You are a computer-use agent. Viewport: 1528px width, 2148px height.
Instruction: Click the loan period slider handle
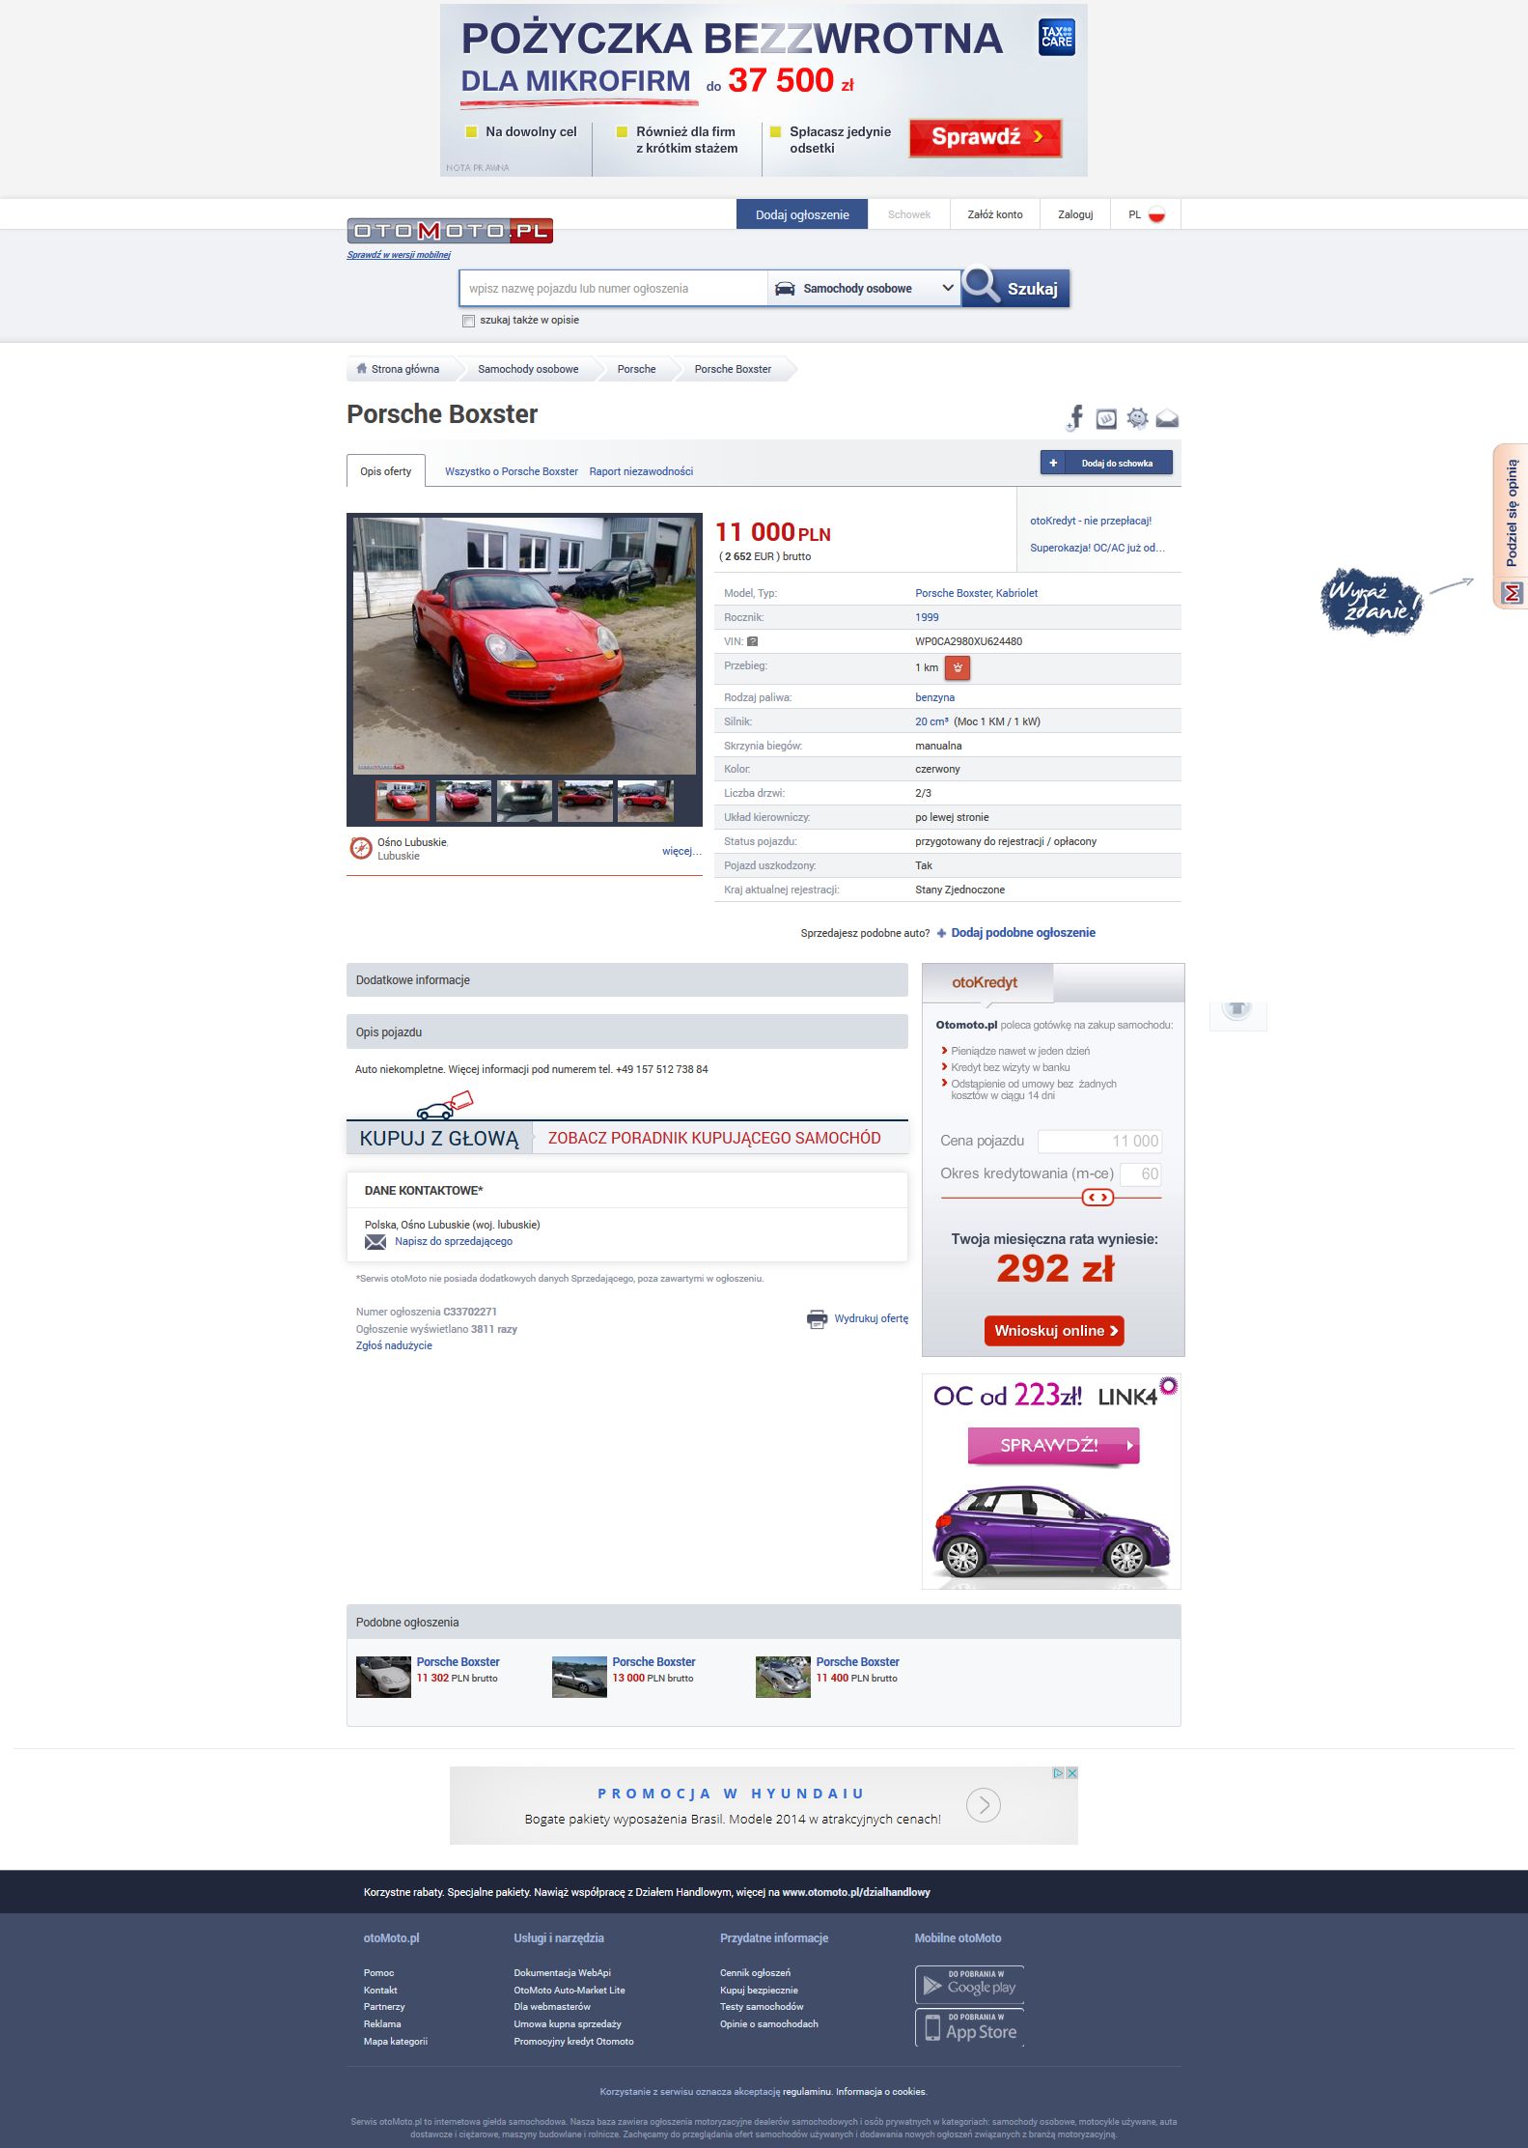(1098, 1198)
